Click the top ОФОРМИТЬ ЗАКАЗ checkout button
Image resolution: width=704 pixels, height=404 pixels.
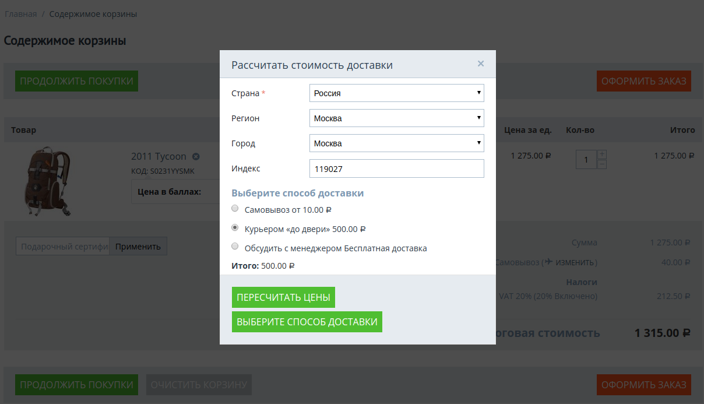[x=643, y=81]
